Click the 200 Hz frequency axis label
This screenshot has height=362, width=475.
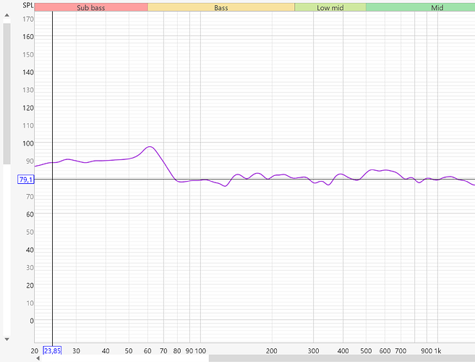pos(271,350)
